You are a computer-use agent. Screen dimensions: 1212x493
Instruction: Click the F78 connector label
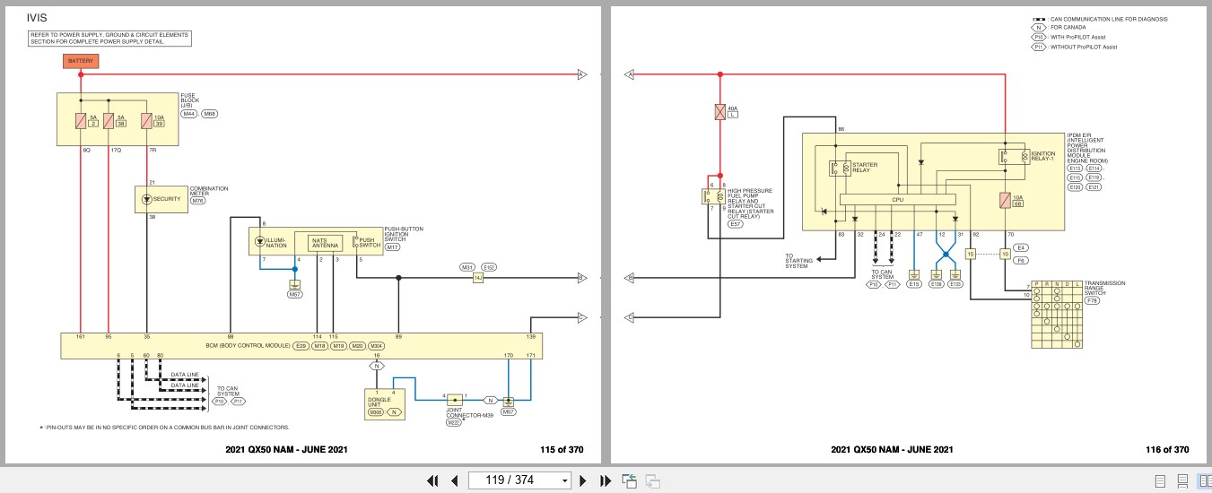(x=1092, y=301)
